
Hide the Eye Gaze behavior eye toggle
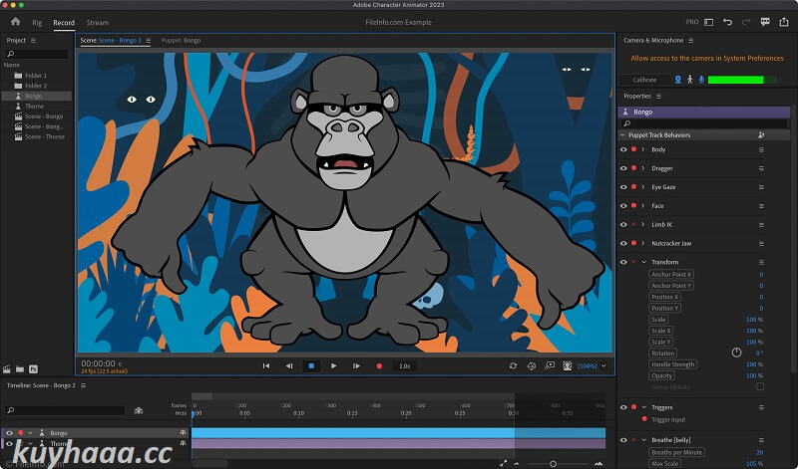click(x=623, y=187)
